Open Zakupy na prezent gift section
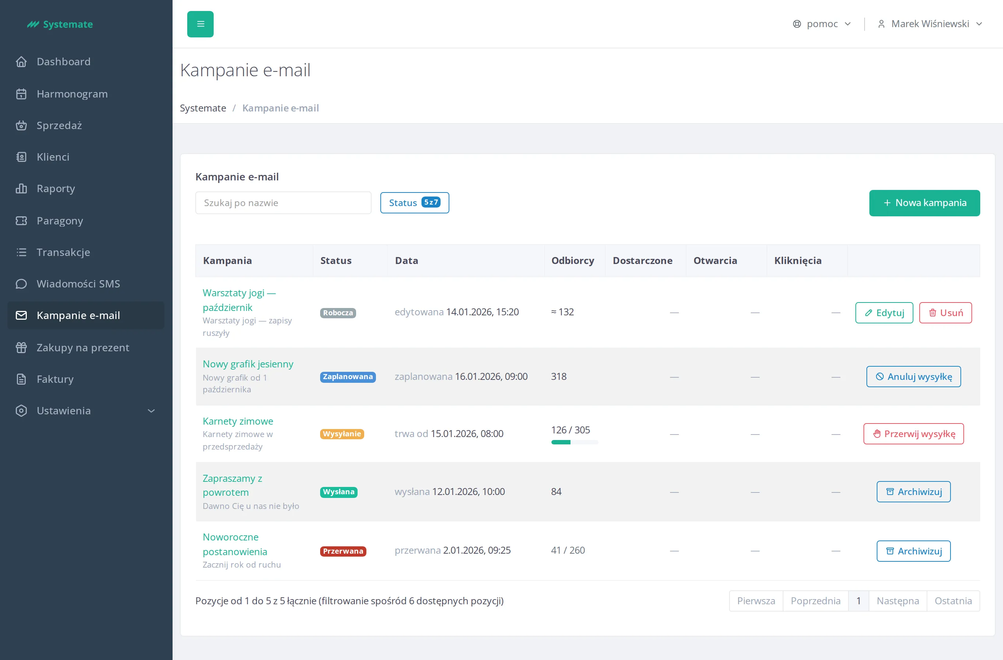This screenshot has height=660, width=1003. pos(86,347)
